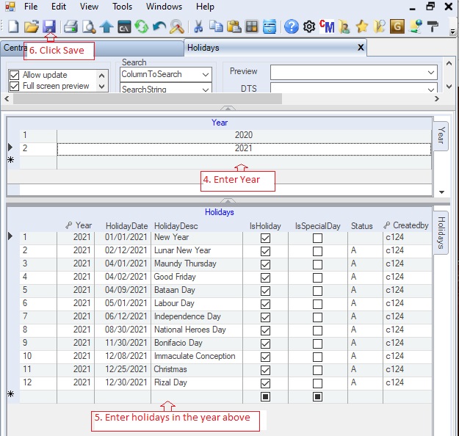Image resolution: width=459 pixels, height=436 pixels.
Task: Check IsSpecialDay for Rizal Day
Action: pos(317,383)
